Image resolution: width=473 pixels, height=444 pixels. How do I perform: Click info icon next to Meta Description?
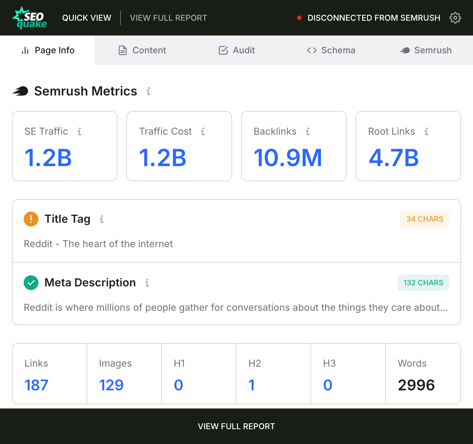(147, 283)
